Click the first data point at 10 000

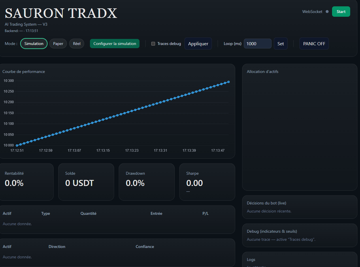[x=17, y=145]
